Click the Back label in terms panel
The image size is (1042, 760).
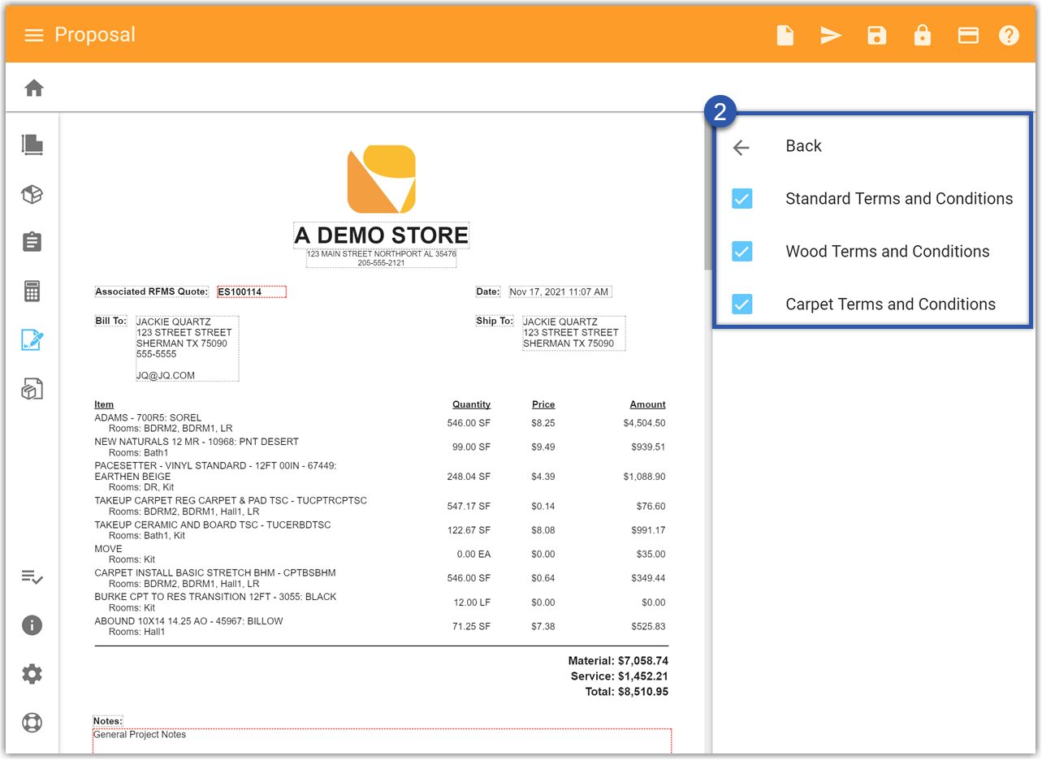[x=803, y=146]
